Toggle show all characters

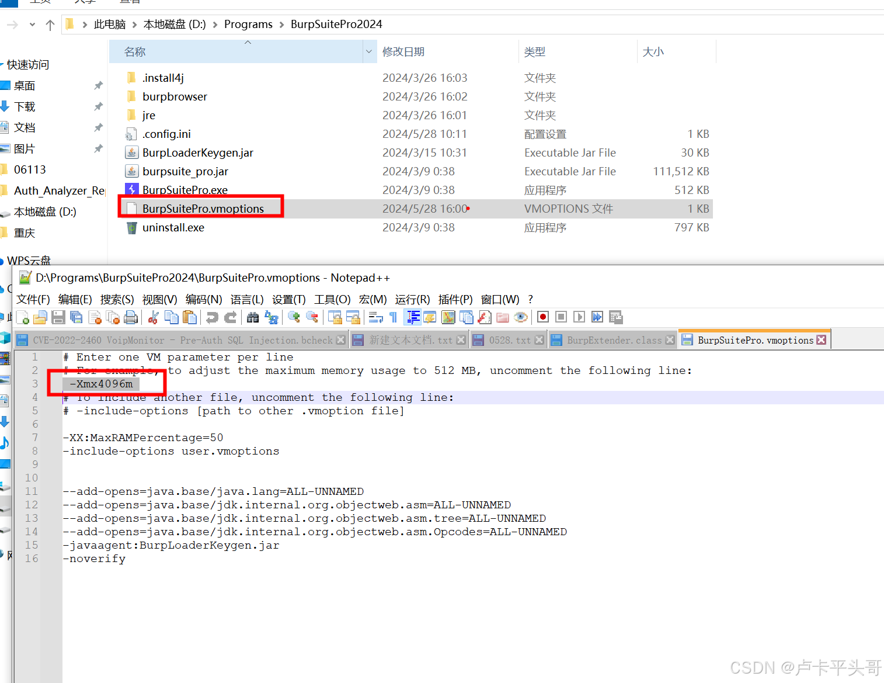pos(392,317)
